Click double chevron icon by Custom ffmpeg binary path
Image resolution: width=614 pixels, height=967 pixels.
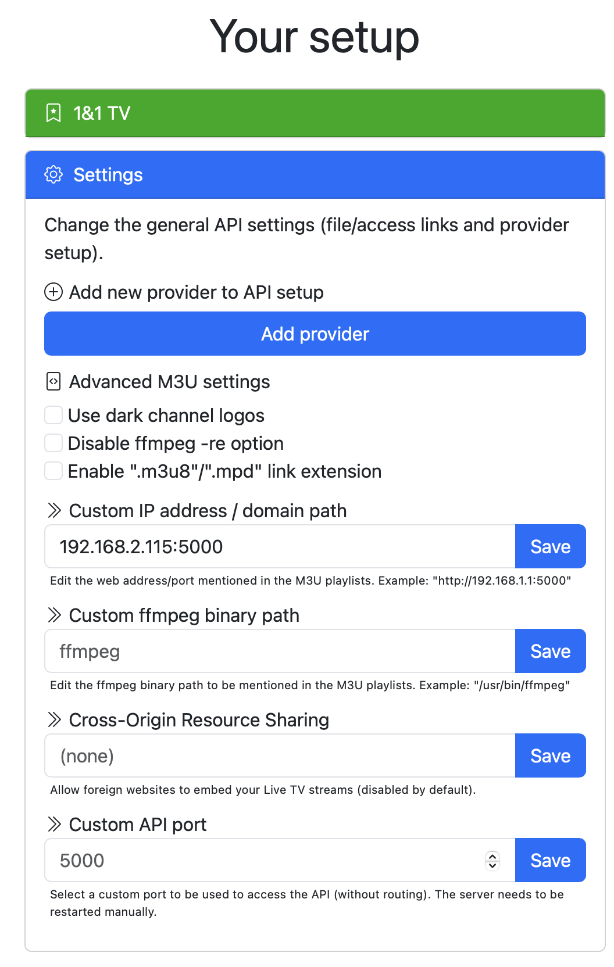click(54, 615)
